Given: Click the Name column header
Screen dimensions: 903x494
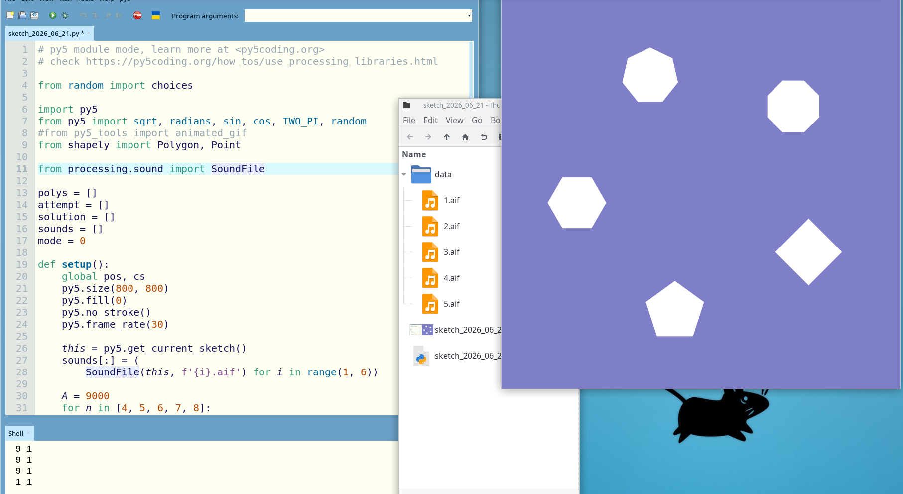Looking at the screenshot, I should coord(414,154).
